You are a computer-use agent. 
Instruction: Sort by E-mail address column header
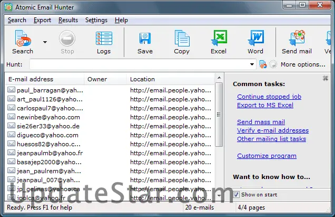pyautogui.click(x=45, y=79)
